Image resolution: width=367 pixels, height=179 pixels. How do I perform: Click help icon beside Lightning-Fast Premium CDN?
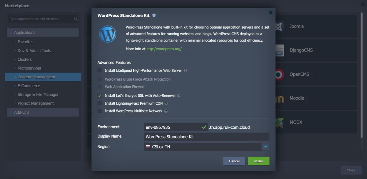pyautogui.click(x=166, y=104)
